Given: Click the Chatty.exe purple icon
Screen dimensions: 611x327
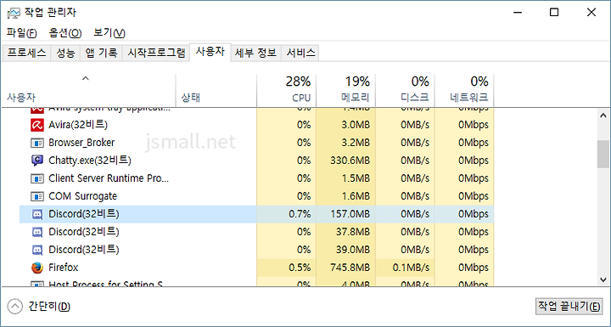Looking at the screenshot, I should point(37,161).
